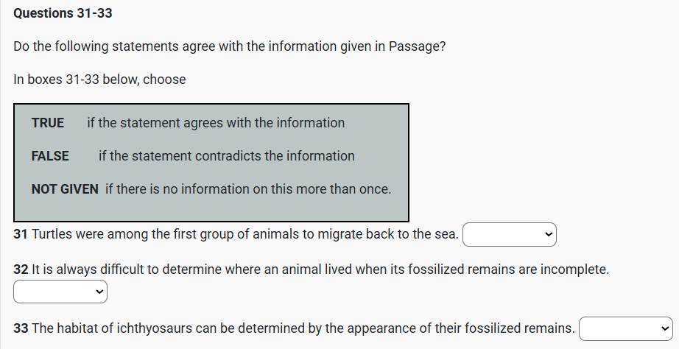This screenshot has width=679, height=349.
Task: Click statement 32 about incomplete fossilized remains
Action: point(321,269)
